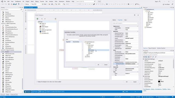Switch to the Report Explorer tab
This screenshot has width=175, height=98.
[x=152, y=48]
